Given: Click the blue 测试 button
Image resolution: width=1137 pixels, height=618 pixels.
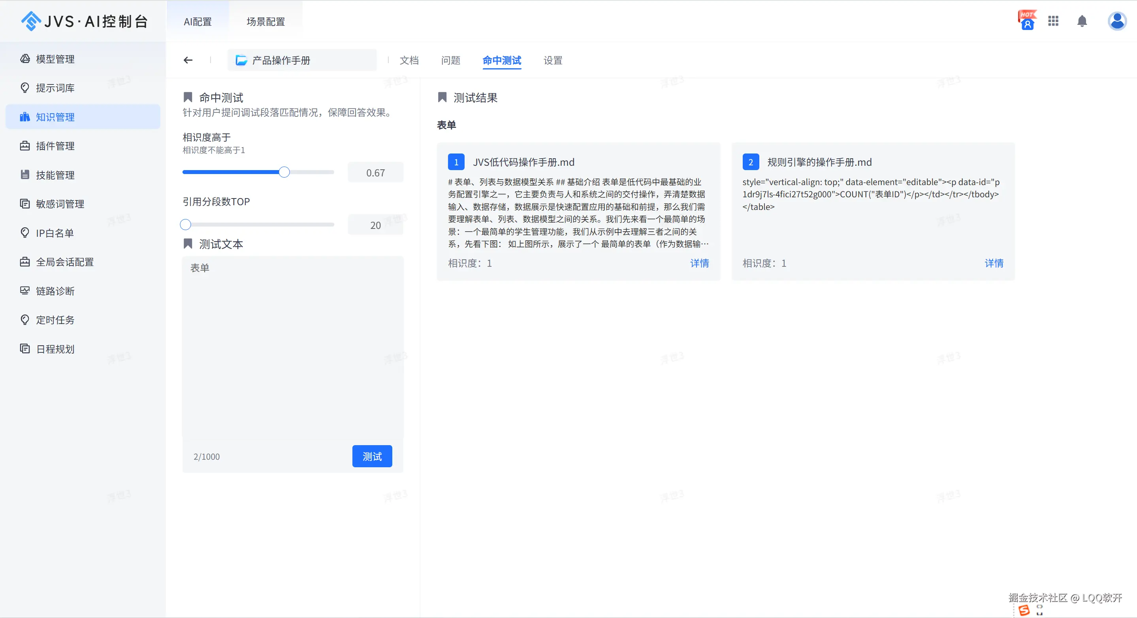Looking at the screenshot, I should (x=372, y=456).
